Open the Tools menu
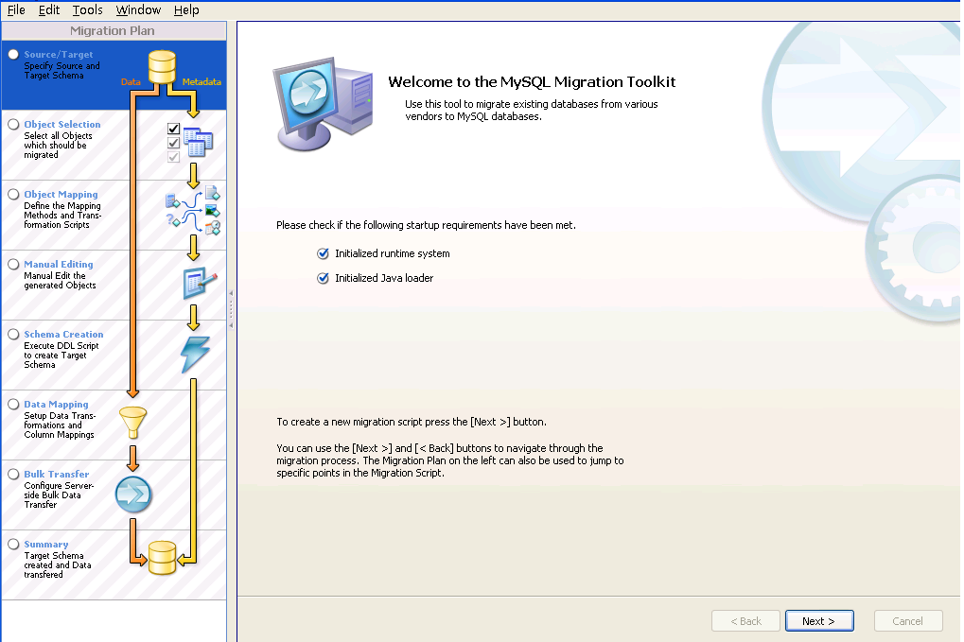The image size is (964, 642). [87, 9]
